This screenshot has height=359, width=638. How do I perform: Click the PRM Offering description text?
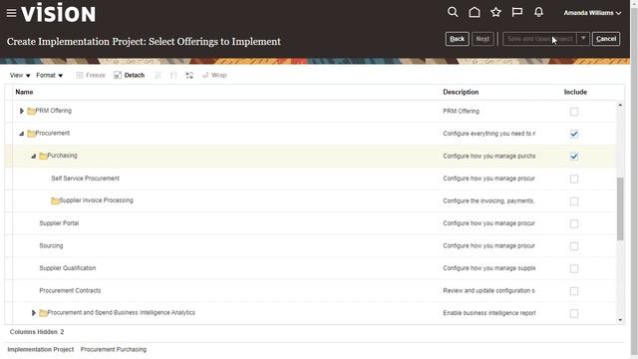point(461,111)
